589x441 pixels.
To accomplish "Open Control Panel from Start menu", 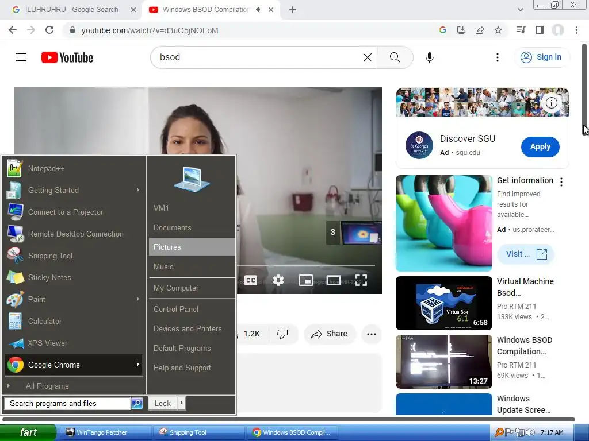I will point(192,309).
